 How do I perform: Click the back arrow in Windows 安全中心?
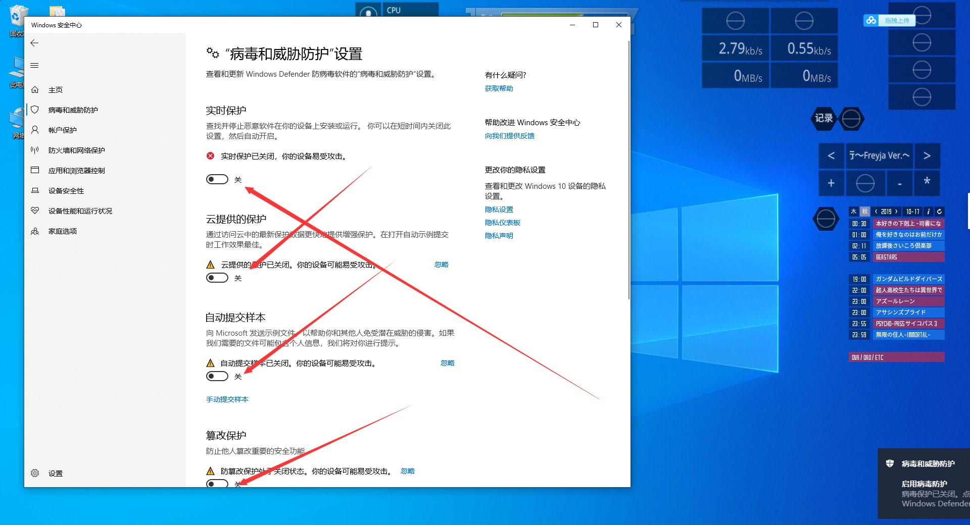[x=34, y=43]
